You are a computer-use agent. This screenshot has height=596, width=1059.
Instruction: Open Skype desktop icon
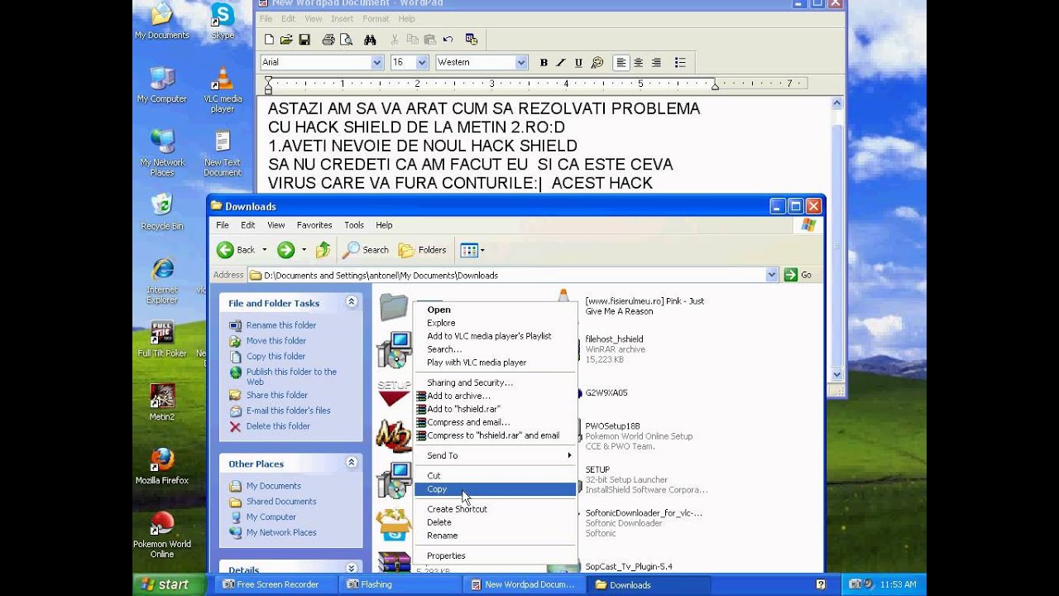[223, 21]
